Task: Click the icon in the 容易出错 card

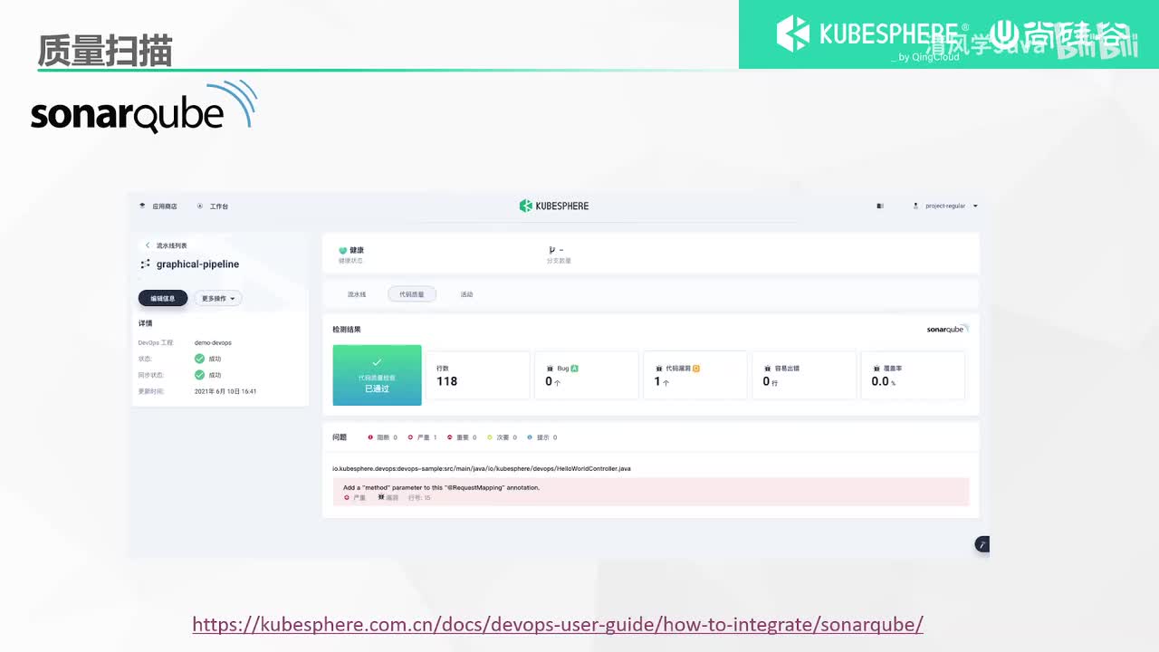Action: (767, 369)
